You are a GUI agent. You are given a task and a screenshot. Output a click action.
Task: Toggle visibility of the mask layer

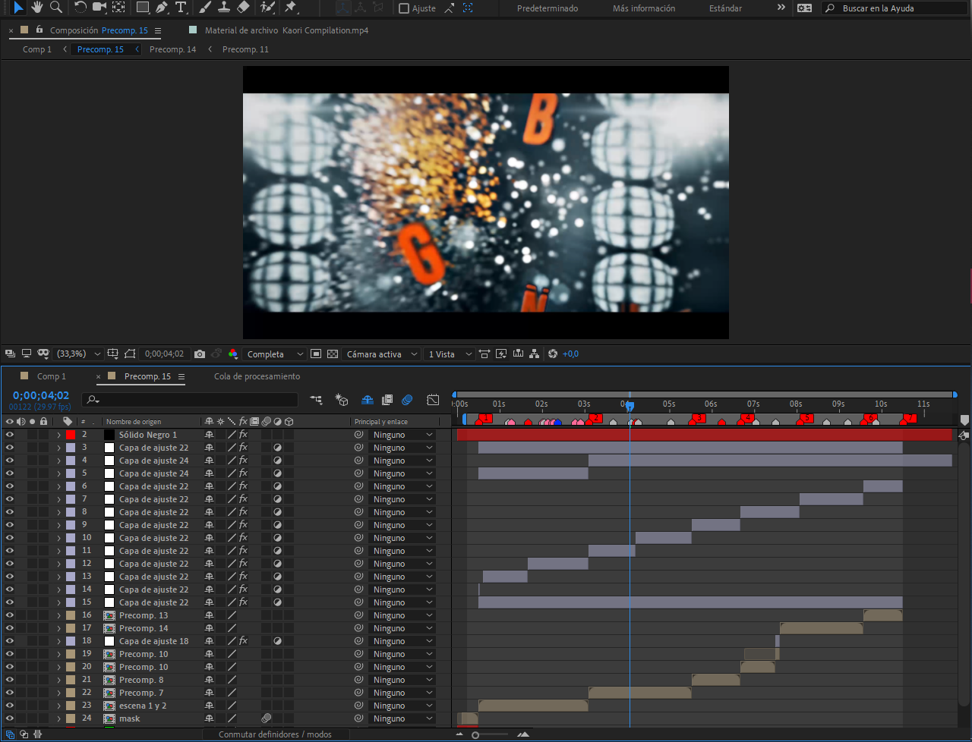pos(10,718)
